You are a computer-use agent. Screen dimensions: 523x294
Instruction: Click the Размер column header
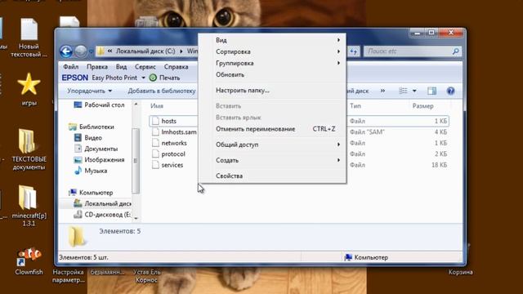[423, 106]
